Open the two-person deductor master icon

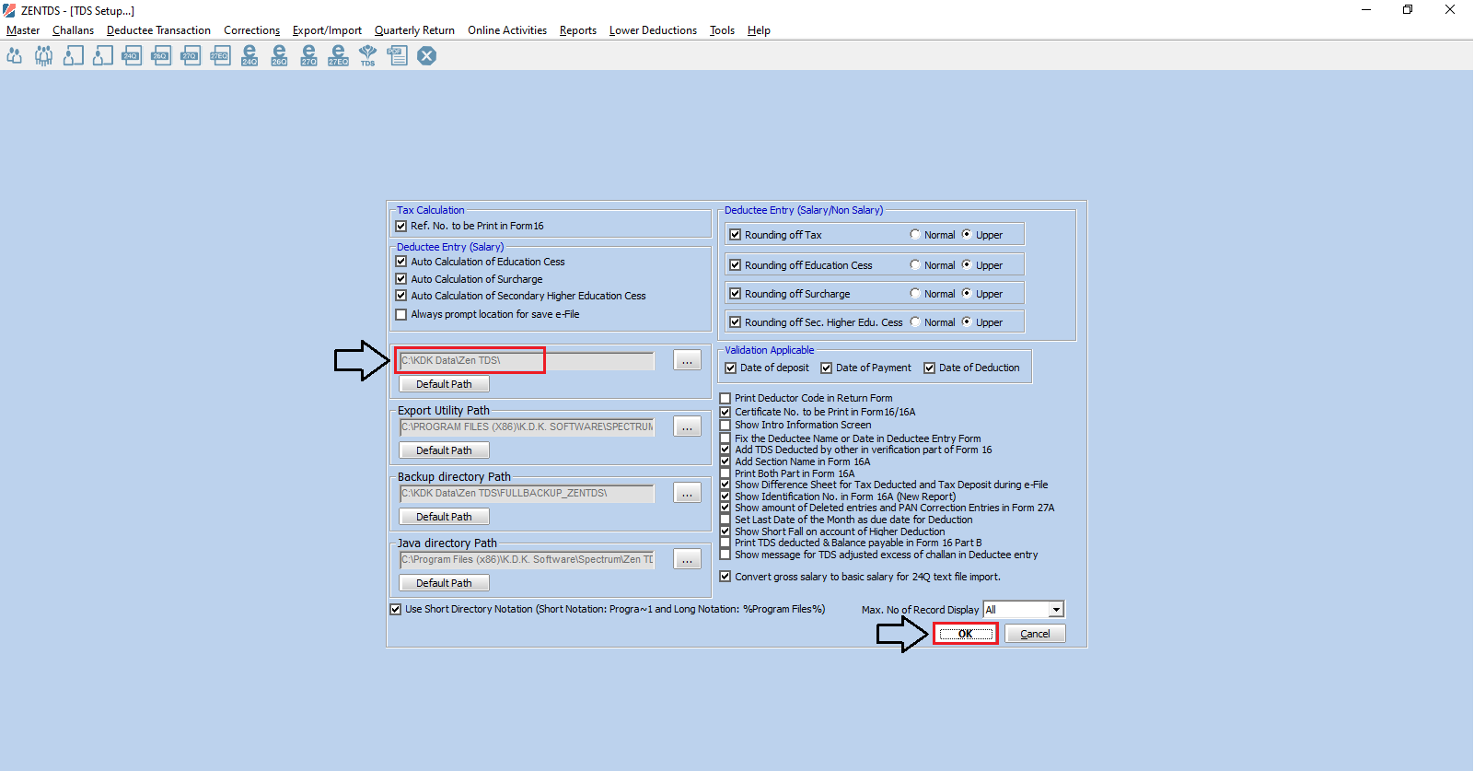[14, 55]
